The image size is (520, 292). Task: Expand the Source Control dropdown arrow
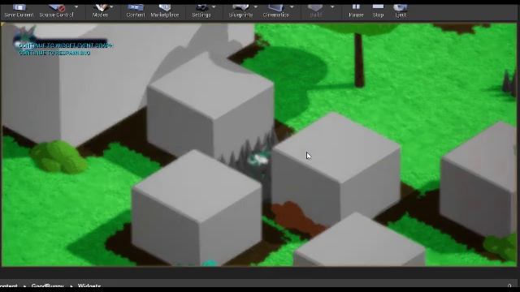click(x=76, y=7)
